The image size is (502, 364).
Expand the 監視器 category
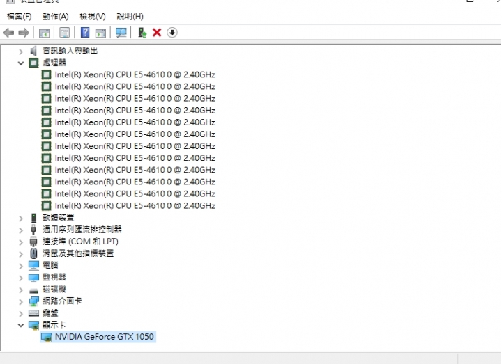[x=21, y=278]
